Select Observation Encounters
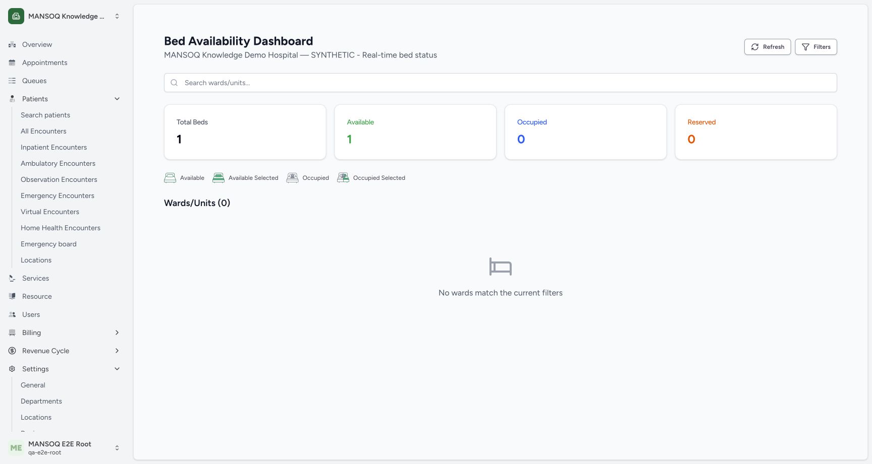872x464 pixels. 59,179
